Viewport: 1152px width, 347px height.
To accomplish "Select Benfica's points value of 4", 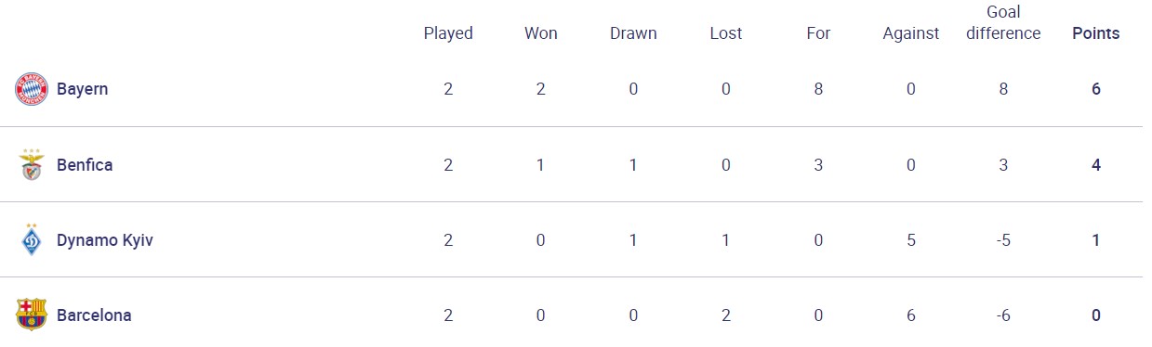I will (x=1096, y=165).
